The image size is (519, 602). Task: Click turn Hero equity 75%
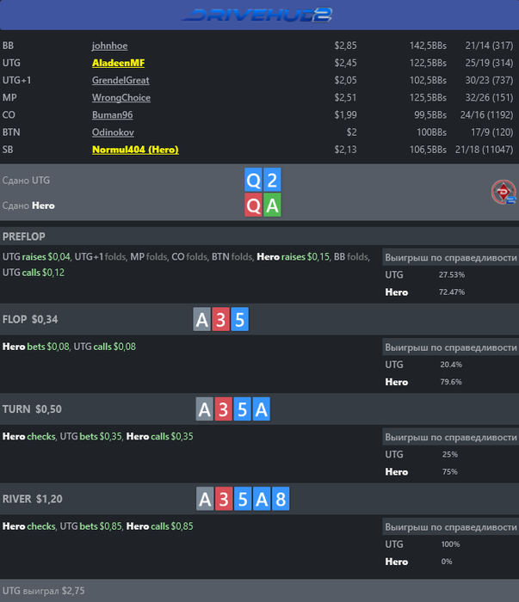tap(450, 472)
